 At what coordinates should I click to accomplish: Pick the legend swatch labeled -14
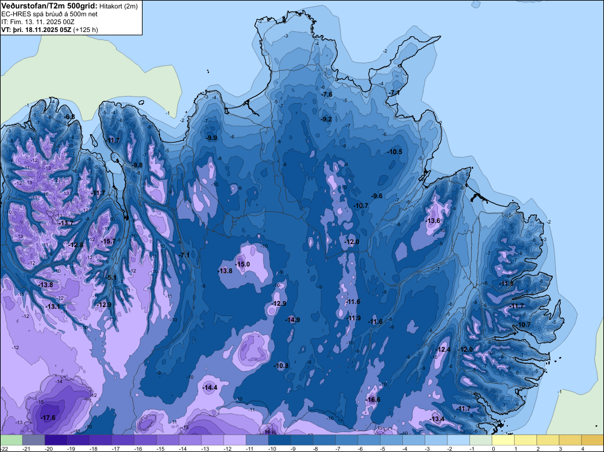coord(190,440)
